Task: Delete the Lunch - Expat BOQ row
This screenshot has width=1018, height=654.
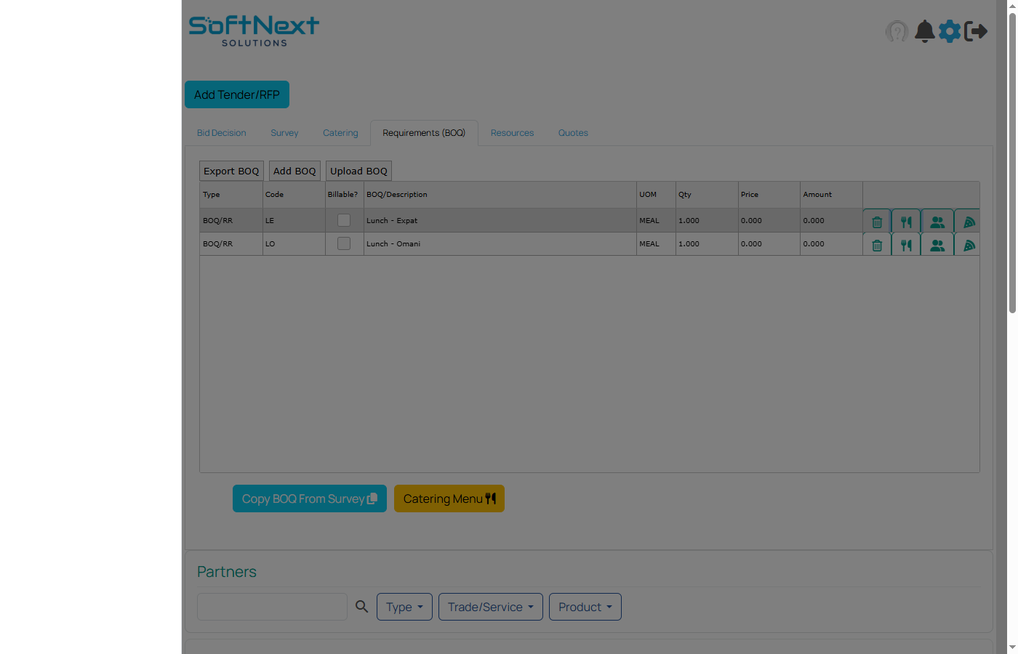Action: [876, 222]
